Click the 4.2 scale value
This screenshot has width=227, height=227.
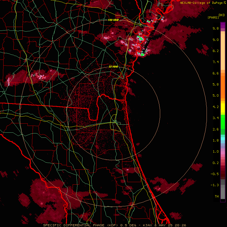[x=216, y=107]
